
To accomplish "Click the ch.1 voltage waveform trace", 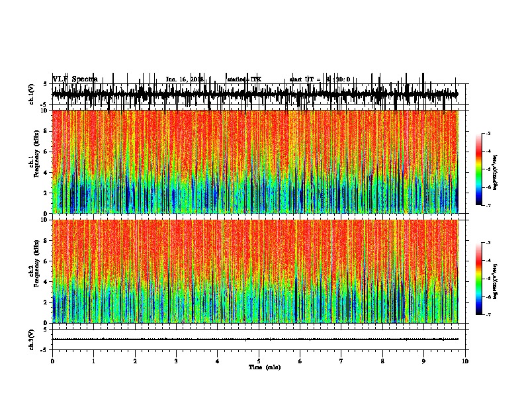I will 255,94.
